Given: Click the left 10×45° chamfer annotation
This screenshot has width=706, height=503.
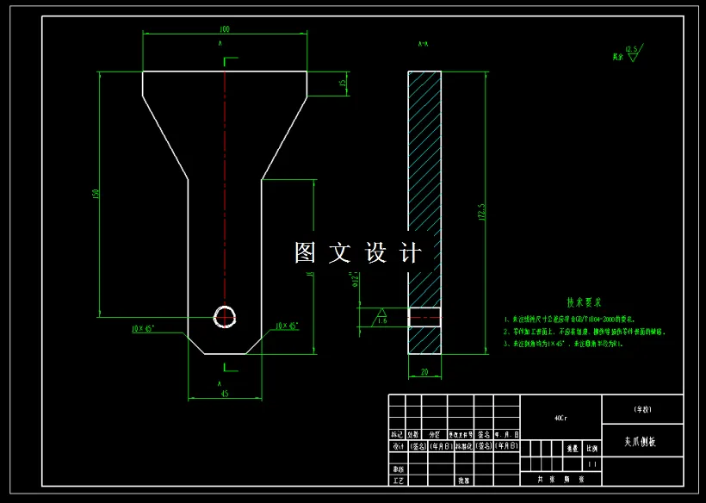Looking at the screenshot, I should [x=143, y=329].
